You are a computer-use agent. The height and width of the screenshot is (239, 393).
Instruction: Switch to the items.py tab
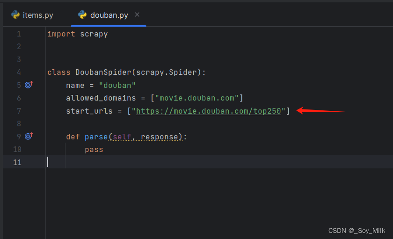coord(33,15)
